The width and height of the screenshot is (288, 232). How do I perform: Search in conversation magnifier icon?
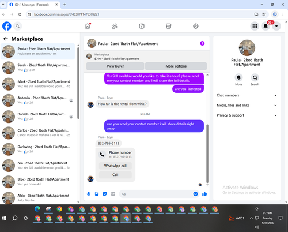click(255, 77)
